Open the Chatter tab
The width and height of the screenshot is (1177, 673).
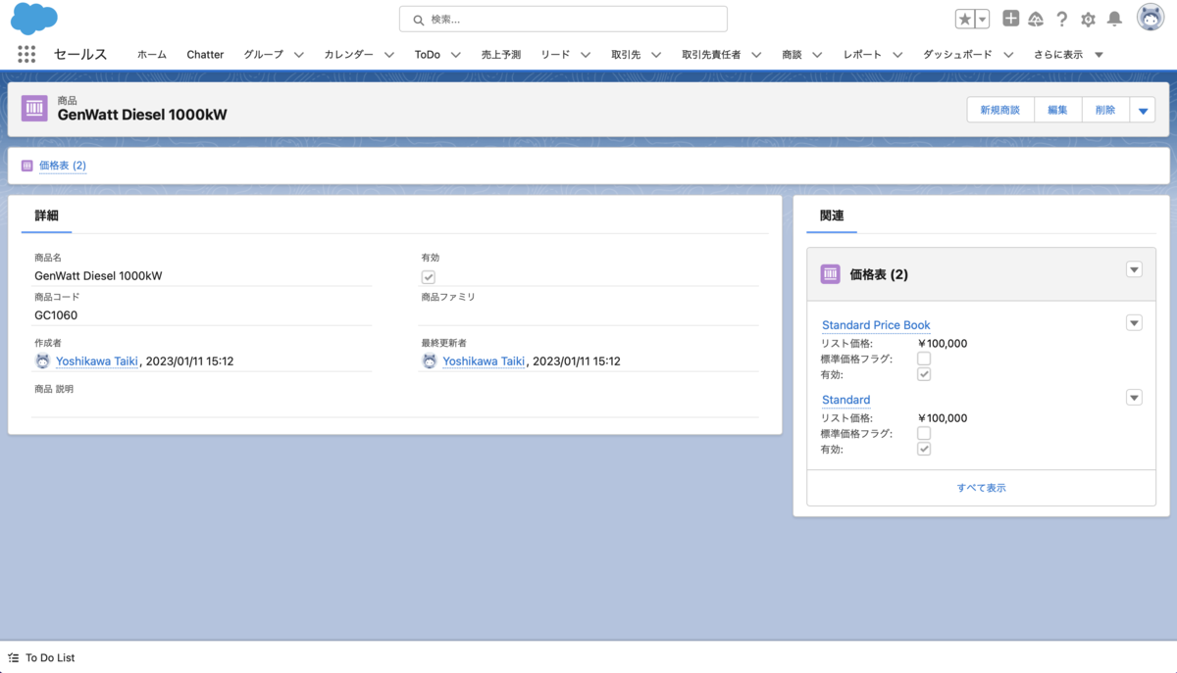pos(205,55)
